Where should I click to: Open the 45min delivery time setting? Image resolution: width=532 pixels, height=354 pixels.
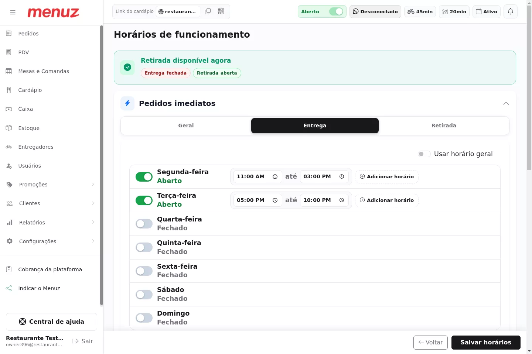pyautogui.click(x=420, y=11)
